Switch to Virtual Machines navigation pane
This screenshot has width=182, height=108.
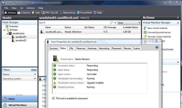pos(20,105)
